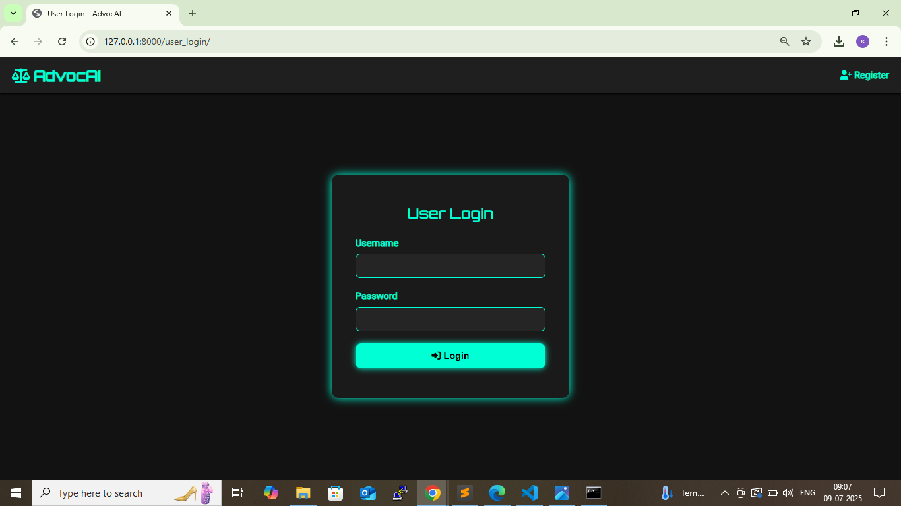The image size is (901, 506).
Task: Click the Meet Now tray icon
Action: point(741,493)
